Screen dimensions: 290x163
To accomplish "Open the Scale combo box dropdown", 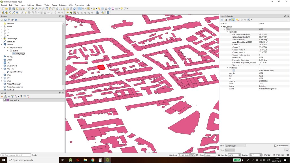I will [215, 155].
